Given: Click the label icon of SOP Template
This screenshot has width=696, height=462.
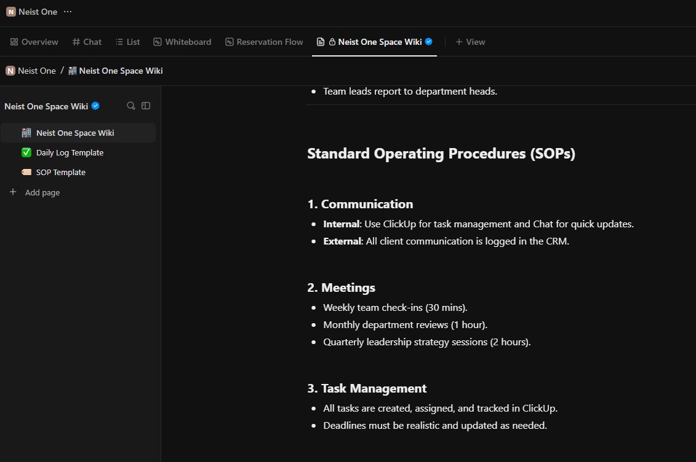Looking at the screenshot, I should click(26, 172).
